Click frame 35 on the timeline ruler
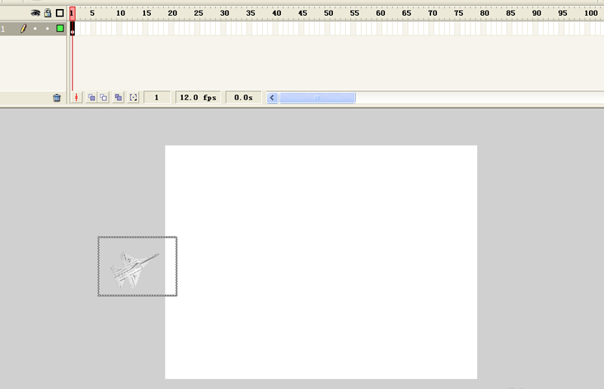604x389 pixels. pyautogui.click(x=251, y=13)
